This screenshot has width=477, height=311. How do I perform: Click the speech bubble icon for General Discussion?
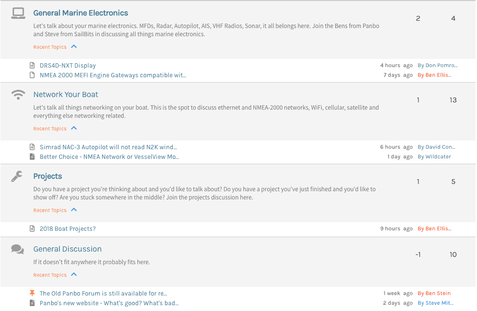coord(17,248)
